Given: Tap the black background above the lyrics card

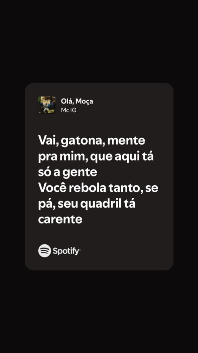Looking at the screenshot, I should click(x=99, y=41).
